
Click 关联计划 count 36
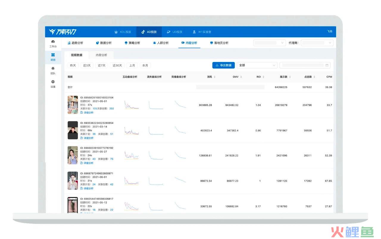pyautogui.click(x=94, y=134)
